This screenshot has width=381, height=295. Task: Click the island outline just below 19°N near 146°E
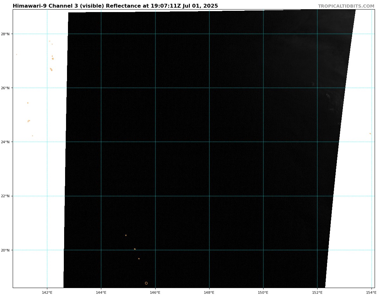tap(146, 283)
